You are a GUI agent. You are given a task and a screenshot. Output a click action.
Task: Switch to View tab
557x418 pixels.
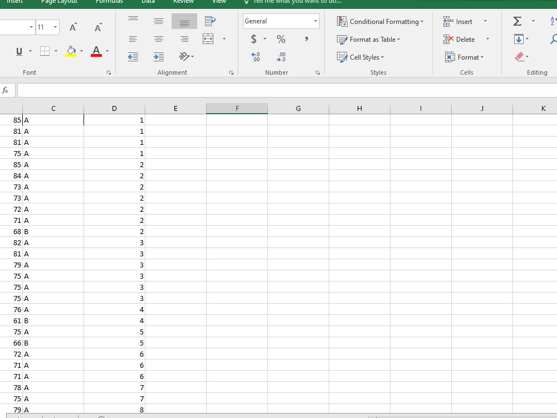coord(219,2)
